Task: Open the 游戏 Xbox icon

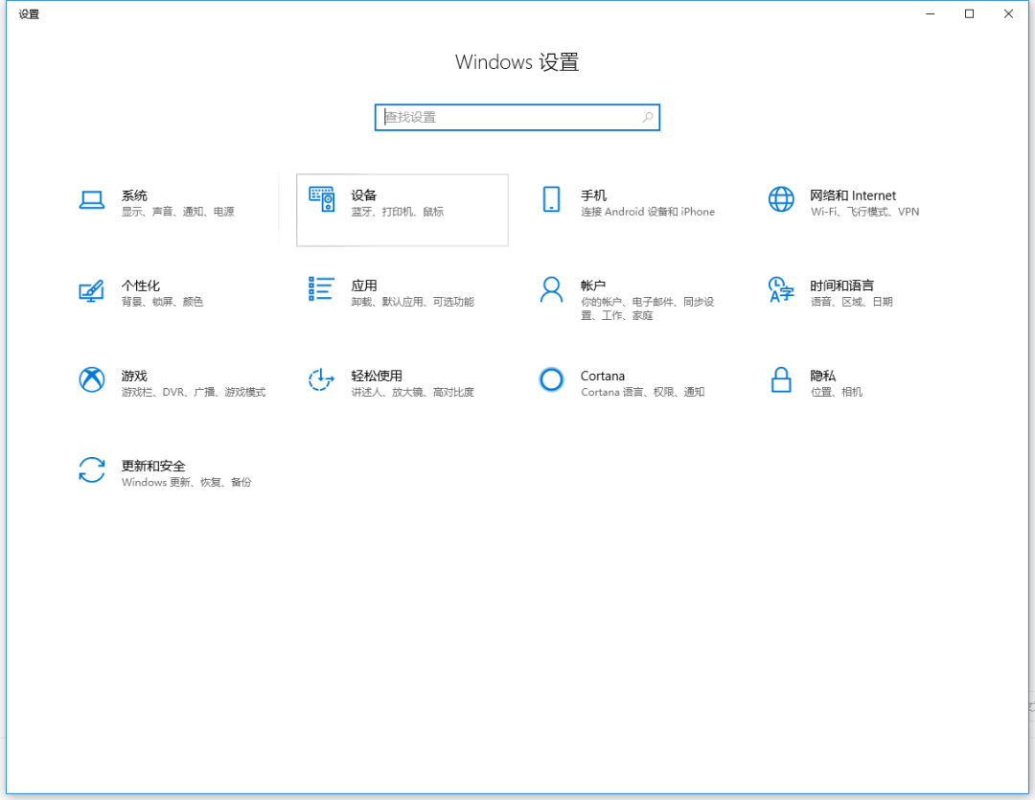Action: tap(92, 379)
